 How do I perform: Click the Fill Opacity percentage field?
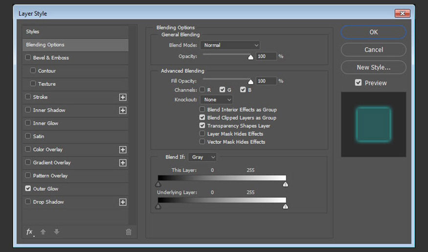(266, 81)
